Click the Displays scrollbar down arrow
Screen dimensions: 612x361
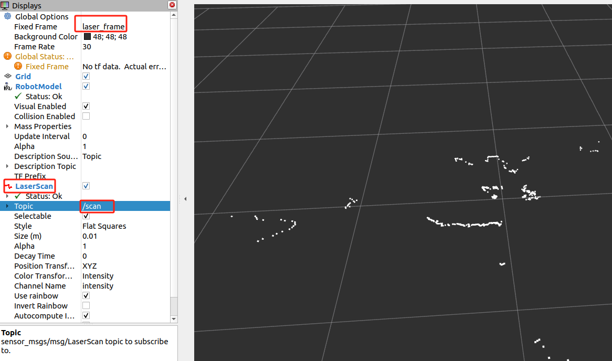click(x=174, y=319)
